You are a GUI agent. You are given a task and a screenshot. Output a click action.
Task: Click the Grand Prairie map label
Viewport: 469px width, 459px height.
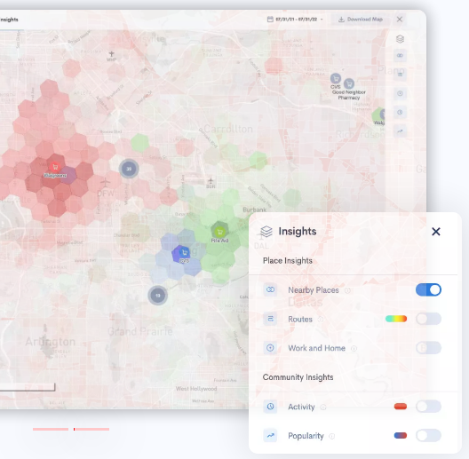click(140, 331)
